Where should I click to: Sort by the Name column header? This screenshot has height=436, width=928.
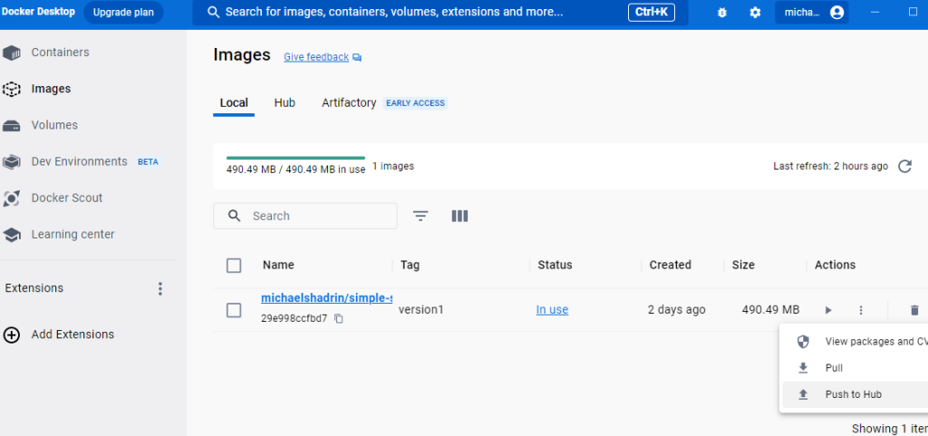point(278,265)
